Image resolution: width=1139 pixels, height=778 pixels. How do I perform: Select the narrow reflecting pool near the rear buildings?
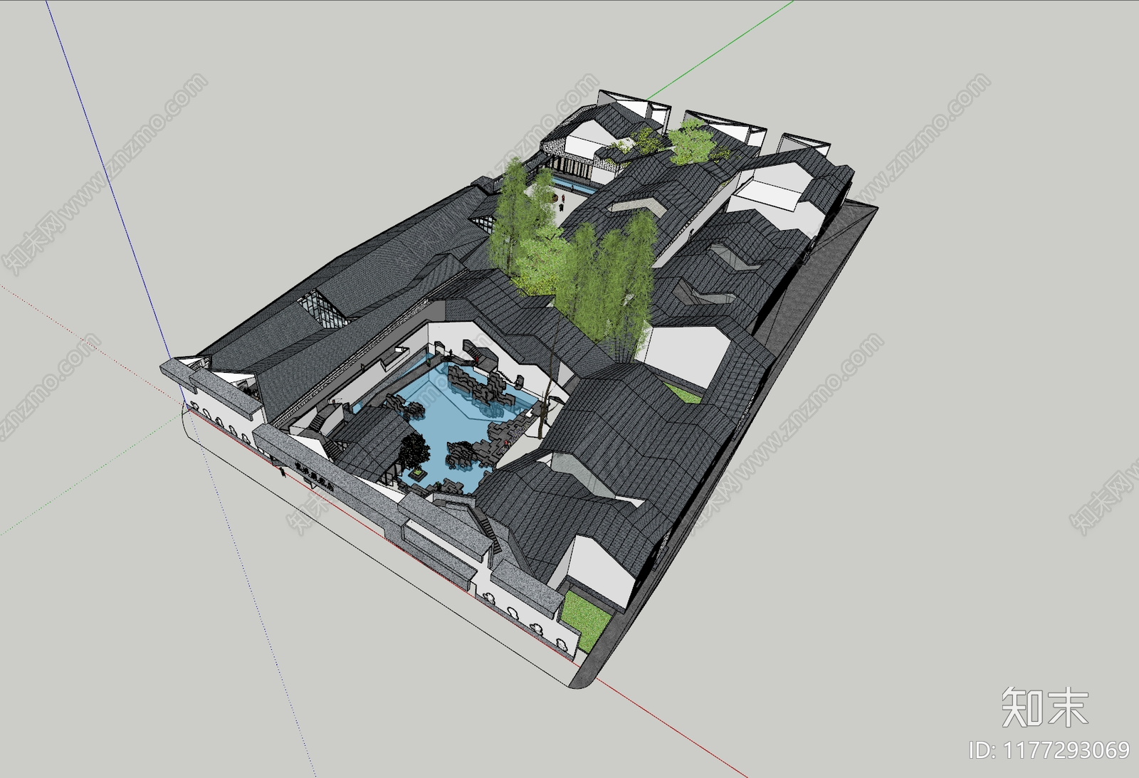[574, 186]
